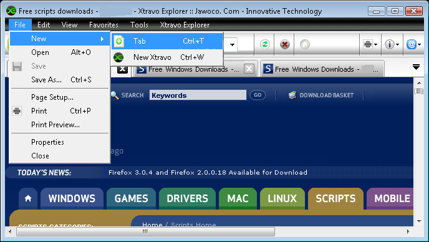Close the middle Free Windows Downloads tab
Image resolution: width=429 pixels, height=242 pixels.
[249, 69]
